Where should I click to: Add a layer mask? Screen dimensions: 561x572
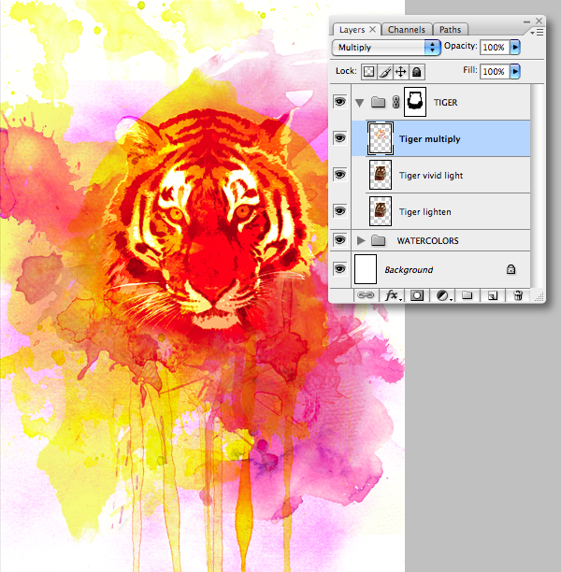417,295
